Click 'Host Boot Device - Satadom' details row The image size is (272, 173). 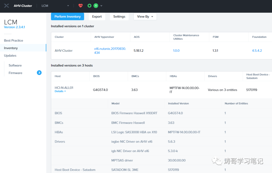click(75, 170)
